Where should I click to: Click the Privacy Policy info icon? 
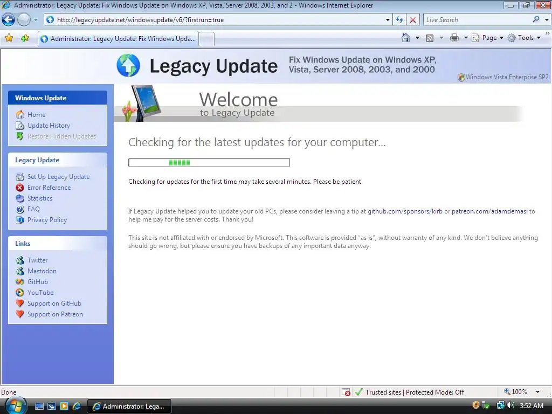[x=20, y=220]
